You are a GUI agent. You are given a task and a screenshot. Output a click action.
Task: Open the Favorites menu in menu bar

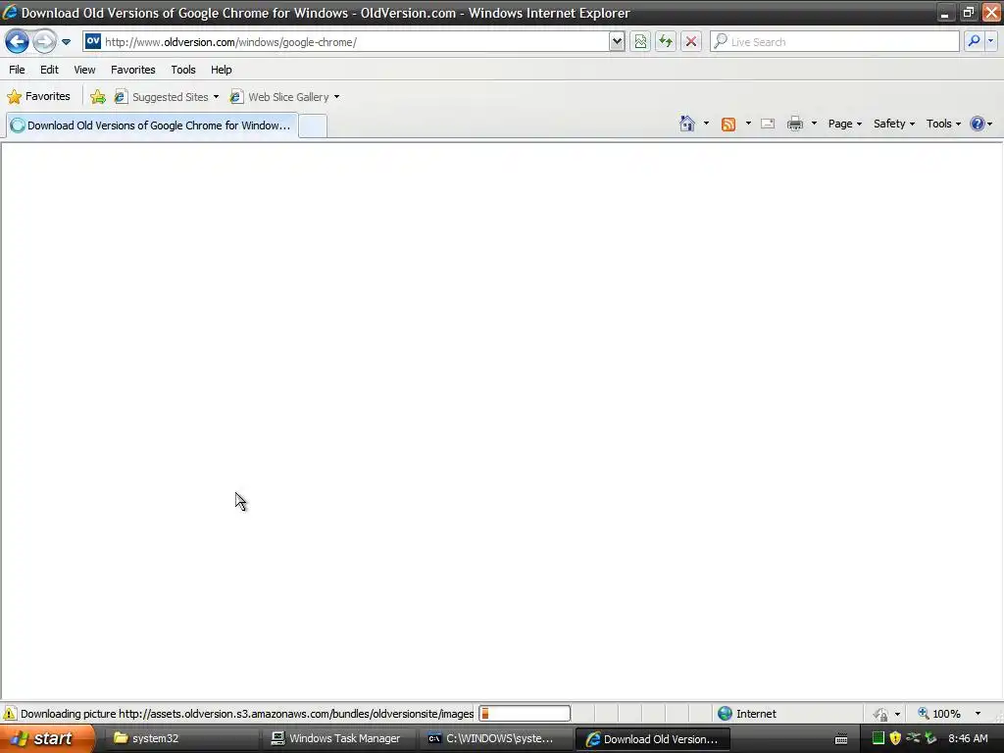133,70
